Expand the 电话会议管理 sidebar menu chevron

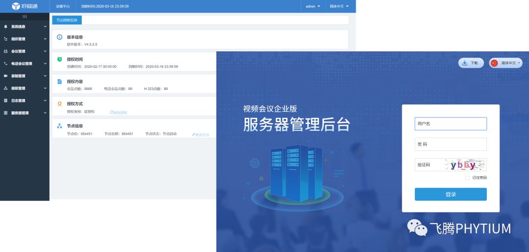[x=45, y=63]
